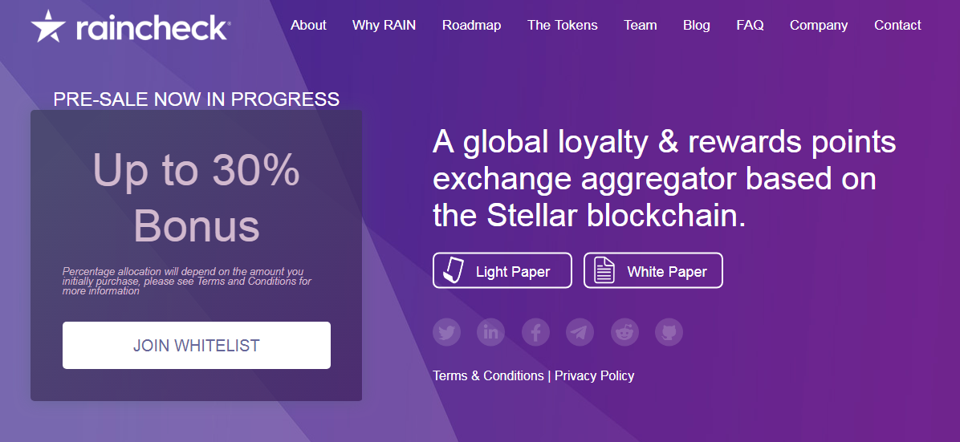Screen dimensions: 960x442
Task: Open the Team navigation item
Action: click(x=641, y=25)
